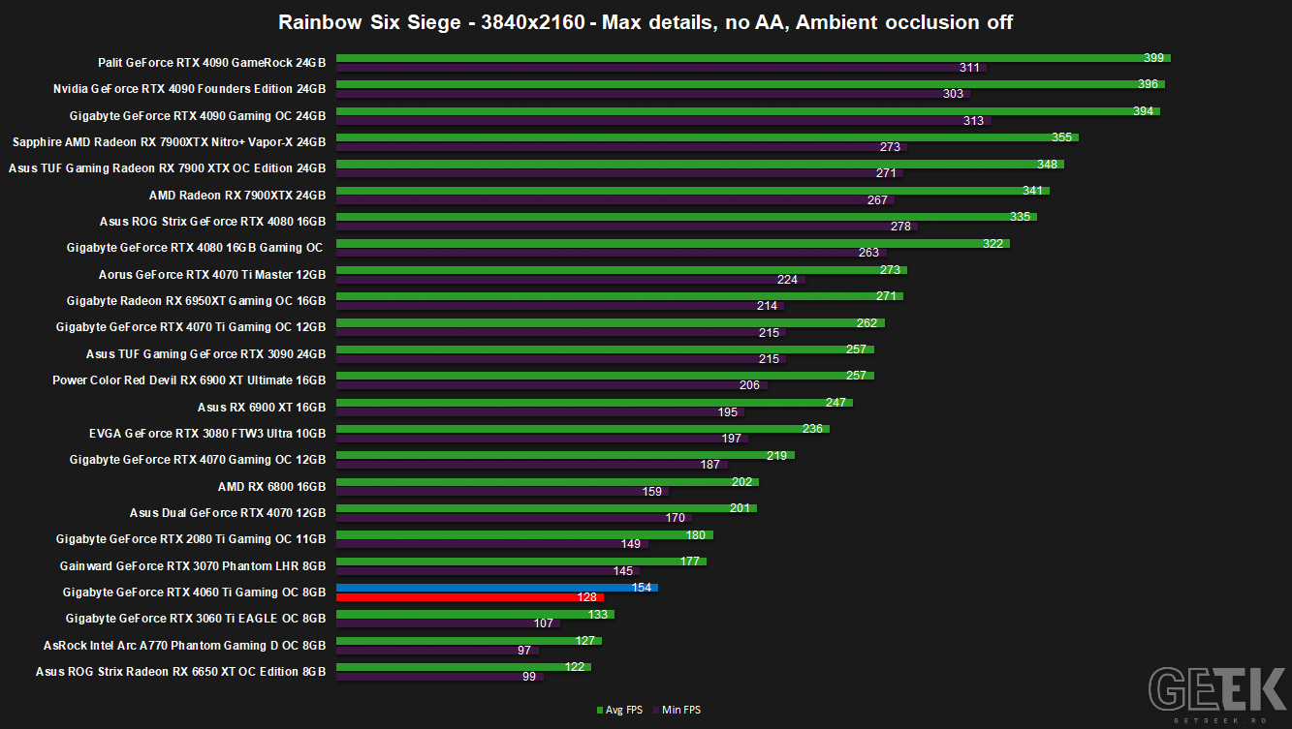Select the Palit GeForce RTX 4090 GameRock label
Viewport: 1292px width, 729px height.
(211, 62)
